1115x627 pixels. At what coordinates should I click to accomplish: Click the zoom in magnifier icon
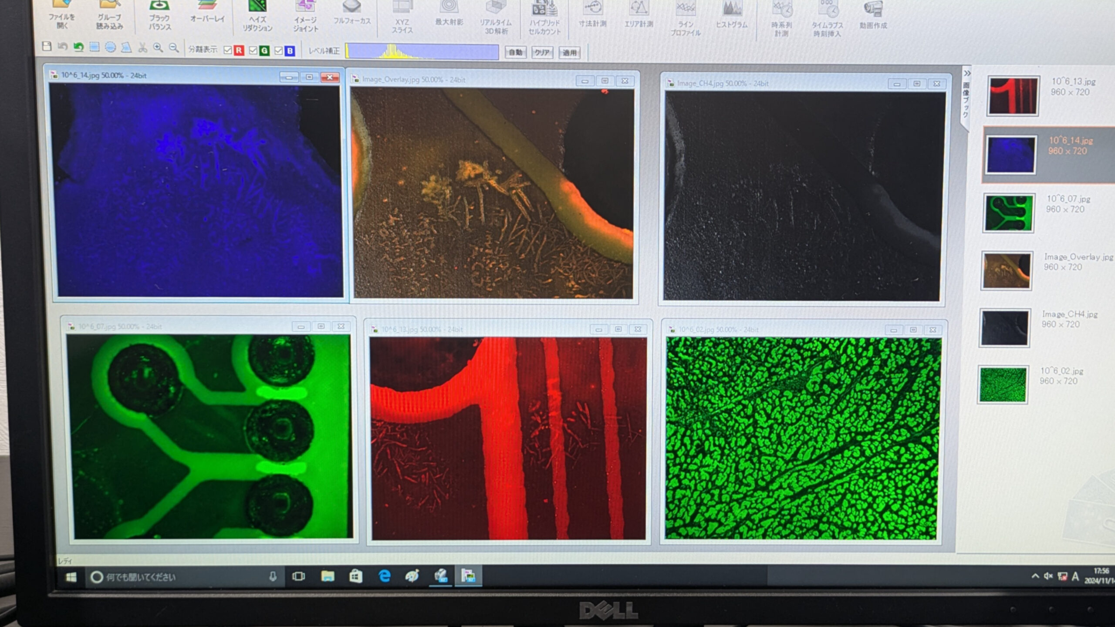coord(158,48)
